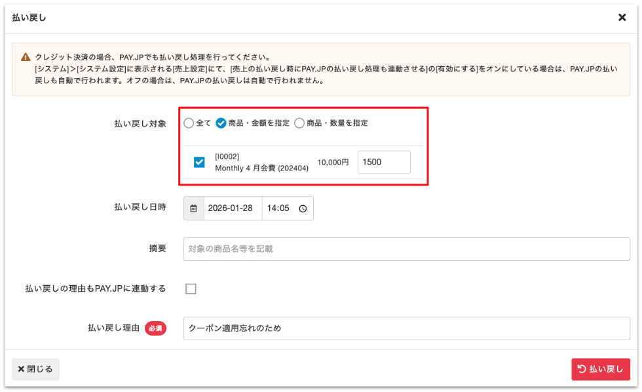Select the 全て refund target radio button

pos(189,123)
